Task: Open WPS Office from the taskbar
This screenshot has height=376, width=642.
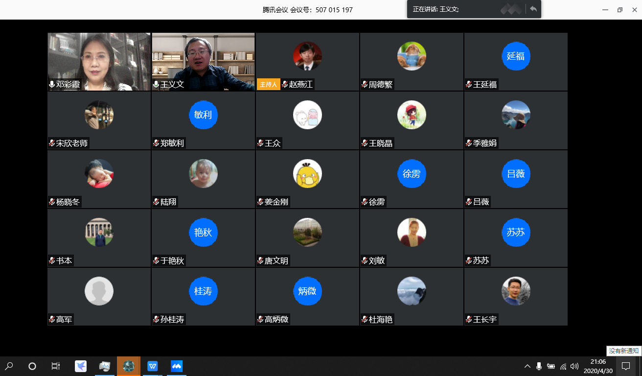Action: tap(153, 366)
